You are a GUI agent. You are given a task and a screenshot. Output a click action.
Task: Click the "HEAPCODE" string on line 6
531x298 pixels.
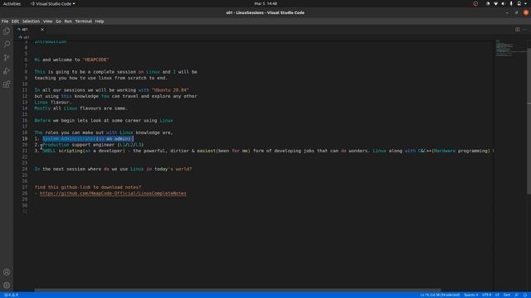(95, 60)
